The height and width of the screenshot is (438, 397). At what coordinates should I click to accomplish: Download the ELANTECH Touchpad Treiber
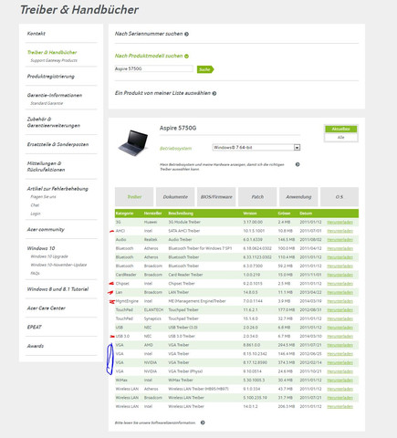[340, 310]
